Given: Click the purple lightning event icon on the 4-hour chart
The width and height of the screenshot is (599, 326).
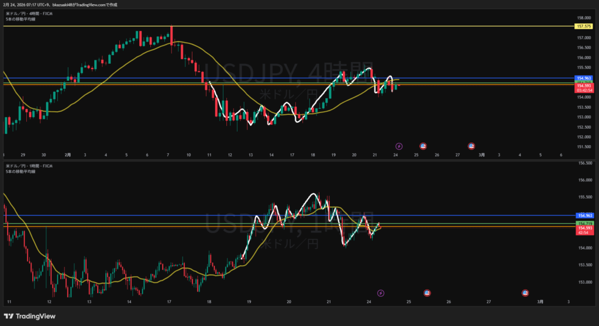Looking at the screenshot, I should click(x=399, y=146).
